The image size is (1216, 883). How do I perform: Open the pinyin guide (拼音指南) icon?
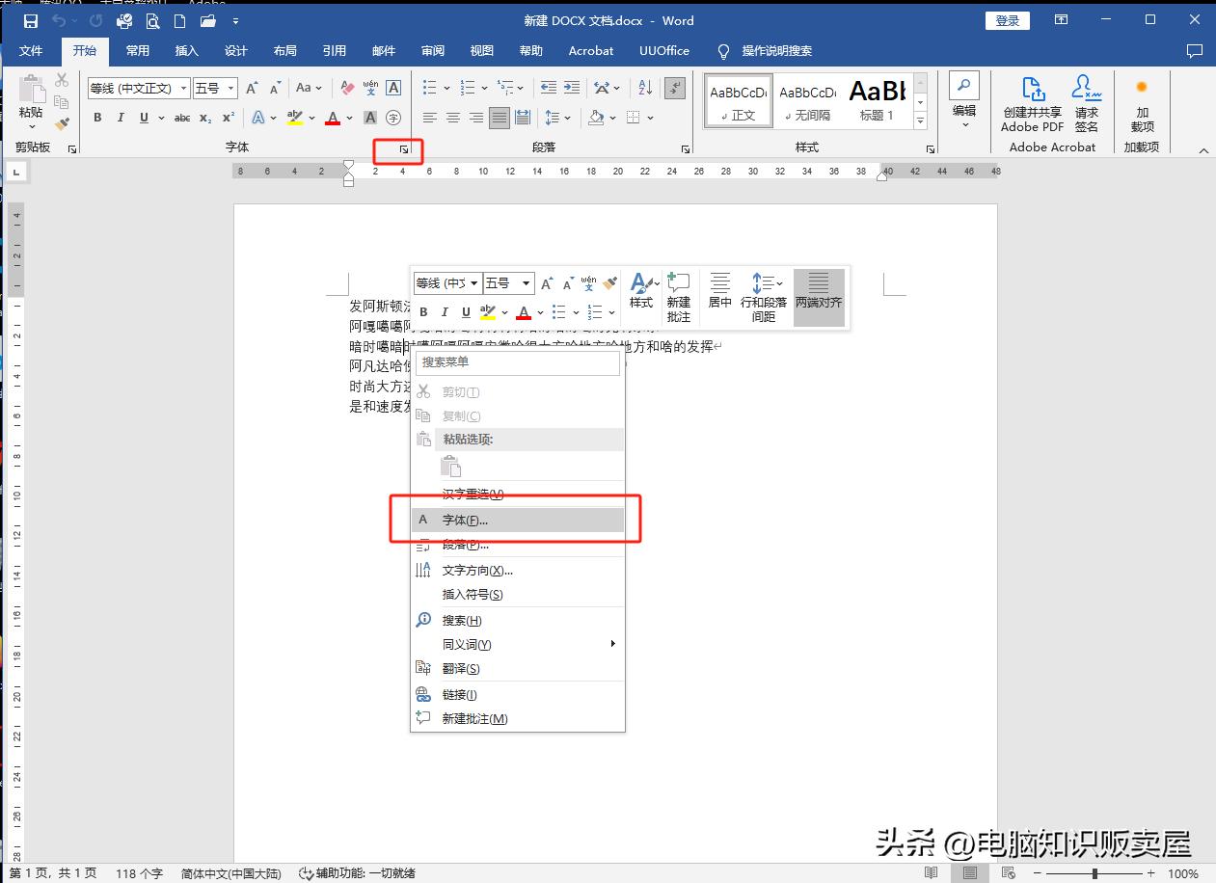[x=370, y=88]
